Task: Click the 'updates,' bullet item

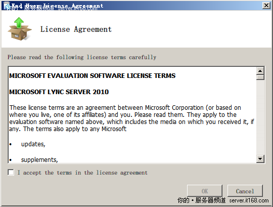Action: [x=33, y=144]
